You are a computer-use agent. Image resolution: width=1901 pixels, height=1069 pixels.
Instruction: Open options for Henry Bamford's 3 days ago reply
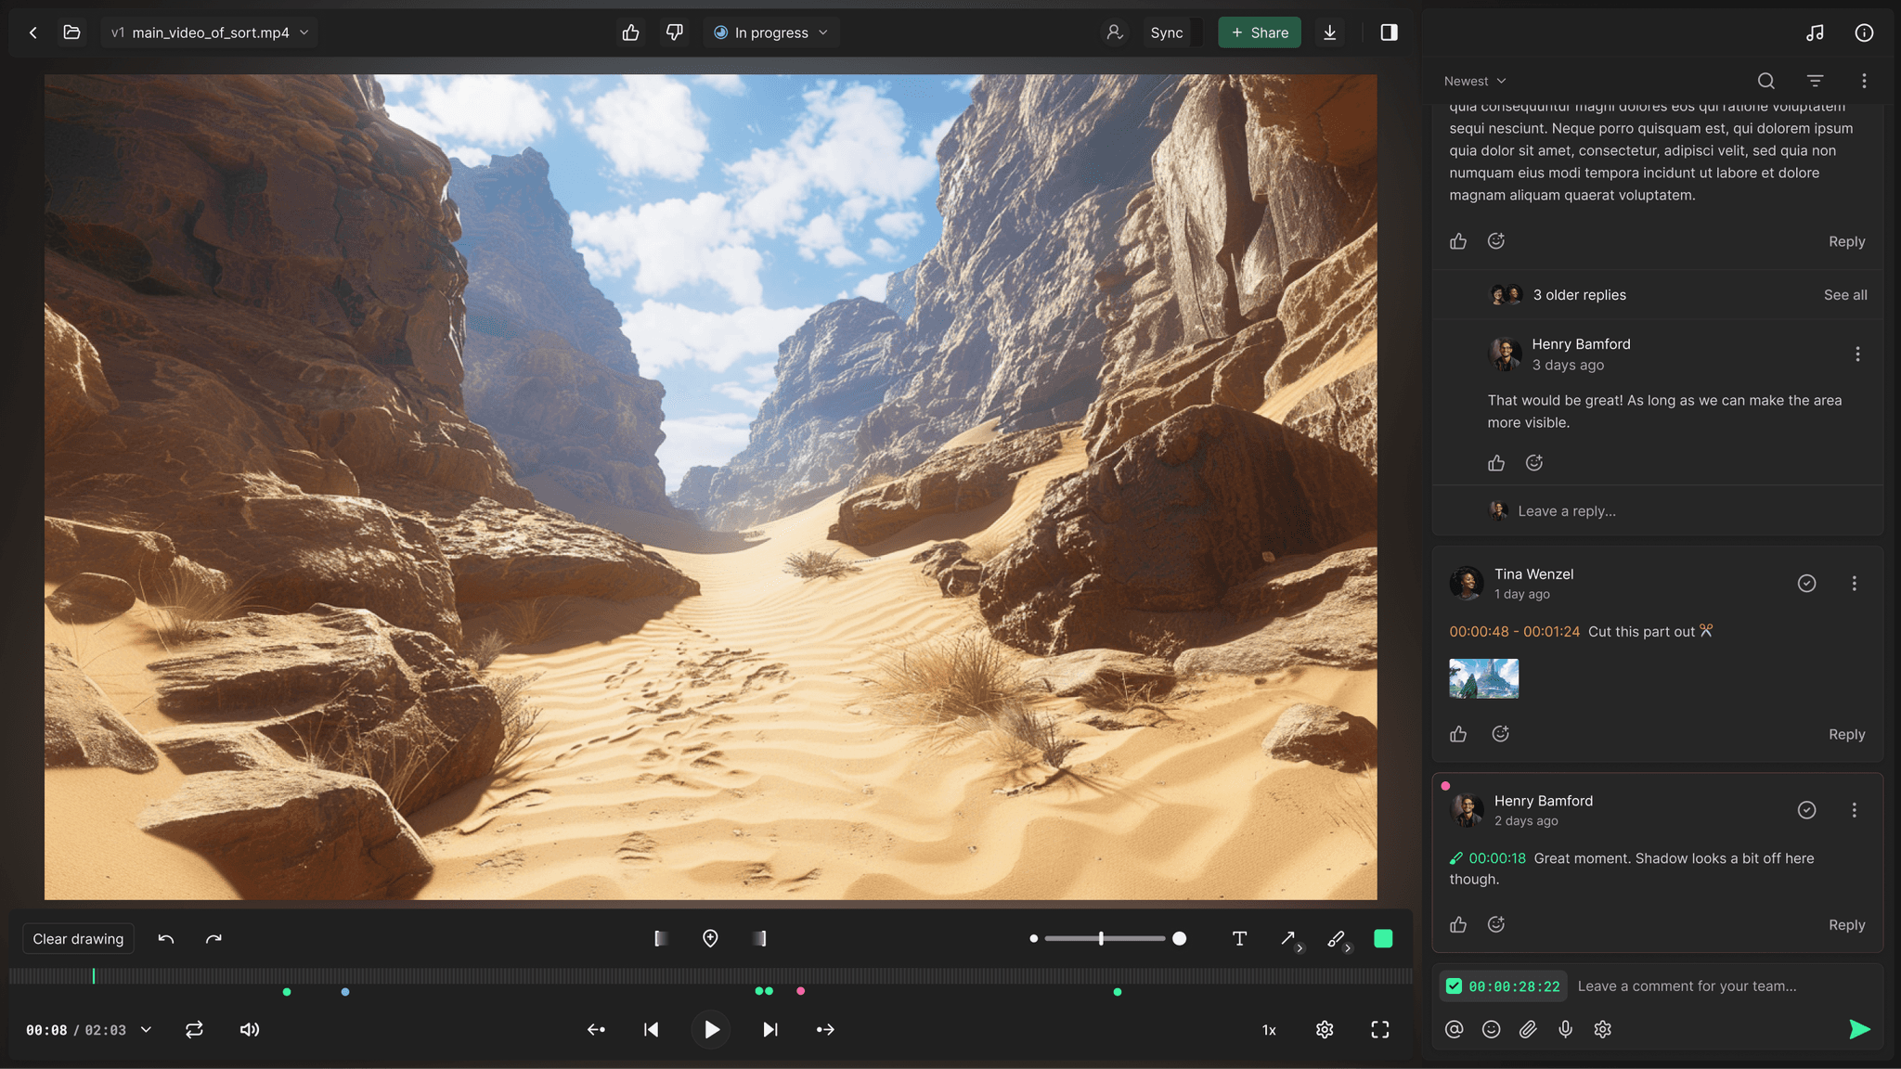point(1857,354)
